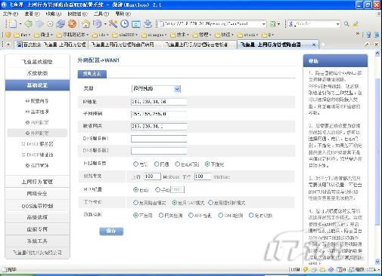Expand the 网络安全 sidebar section
The height and width of the screenshot is (276, 382).
pyautogui.click(x=37, y=194)
